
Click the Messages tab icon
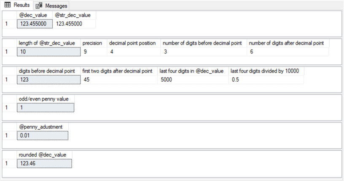coord(39,5)
